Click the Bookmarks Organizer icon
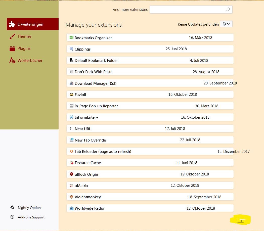 71,37
